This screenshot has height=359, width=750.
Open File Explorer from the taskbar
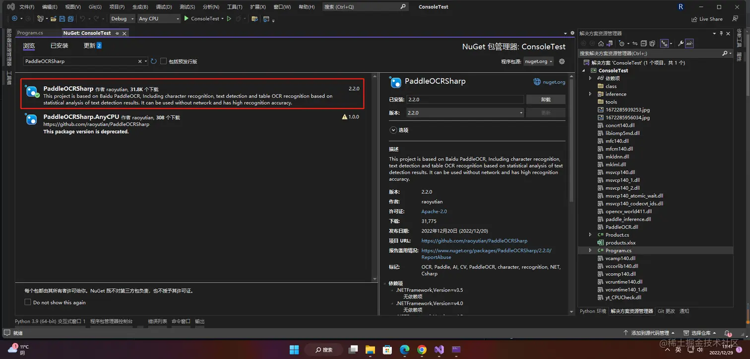point(370,349)
